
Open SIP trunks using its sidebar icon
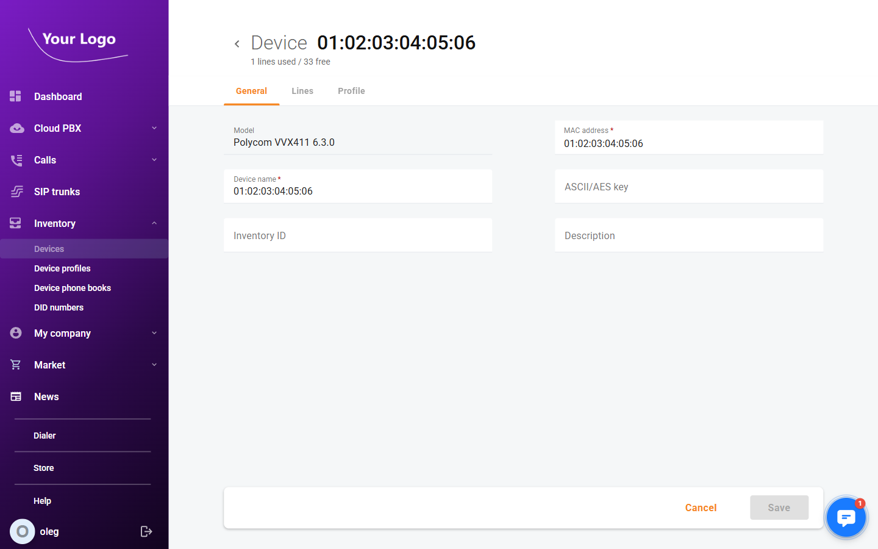pyautogui.click(x=15, y=192)
